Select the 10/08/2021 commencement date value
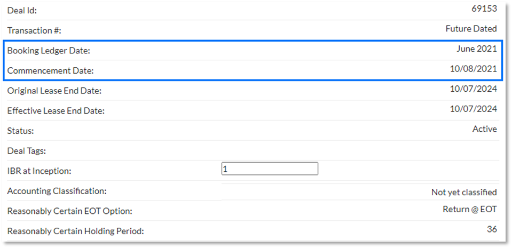 pos(474,69)
